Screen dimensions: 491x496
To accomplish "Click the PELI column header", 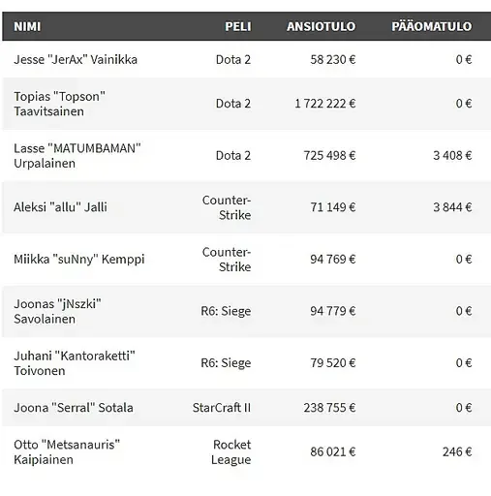I will coord(238,26).
